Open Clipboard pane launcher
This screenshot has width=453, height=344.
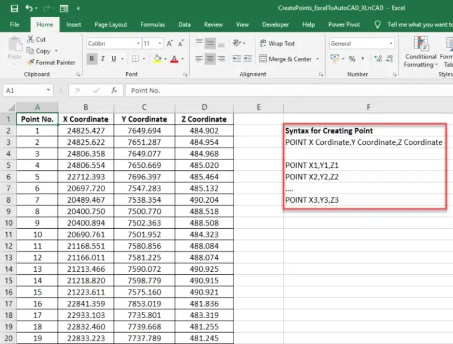click(78, 74)
